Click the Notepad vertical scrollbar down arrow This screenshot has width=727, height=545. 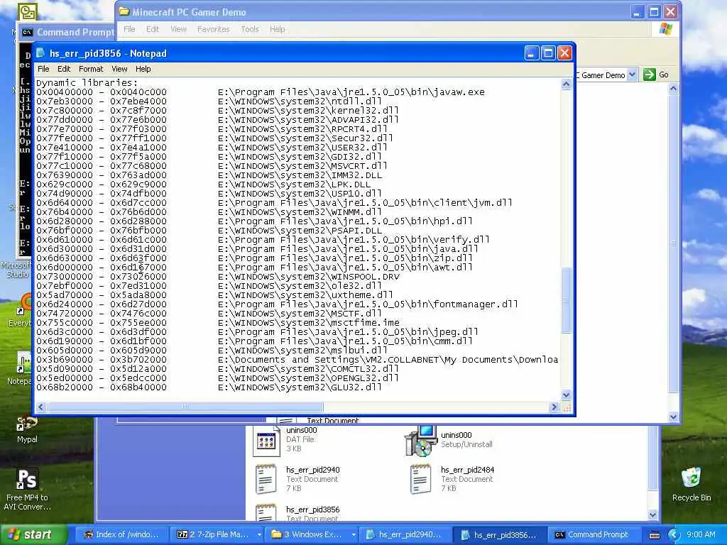pyautogui.click(x=566, y=395)
